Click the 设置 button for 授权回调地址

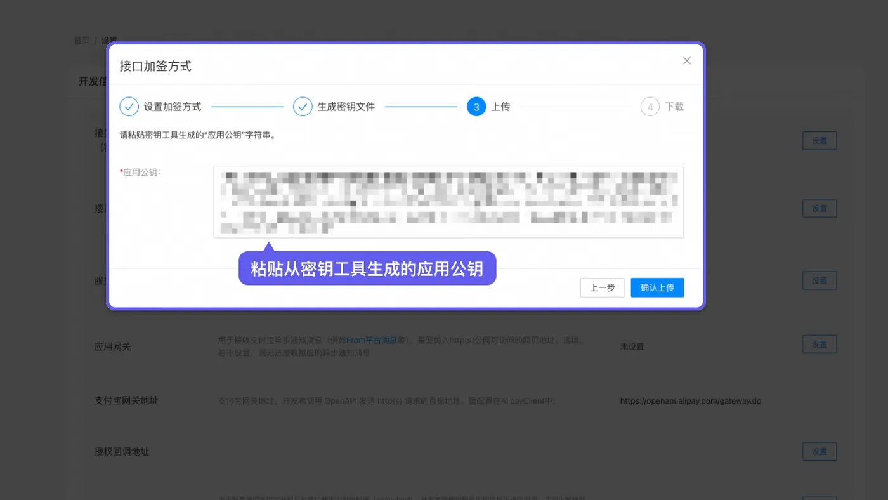click(819, 451)
